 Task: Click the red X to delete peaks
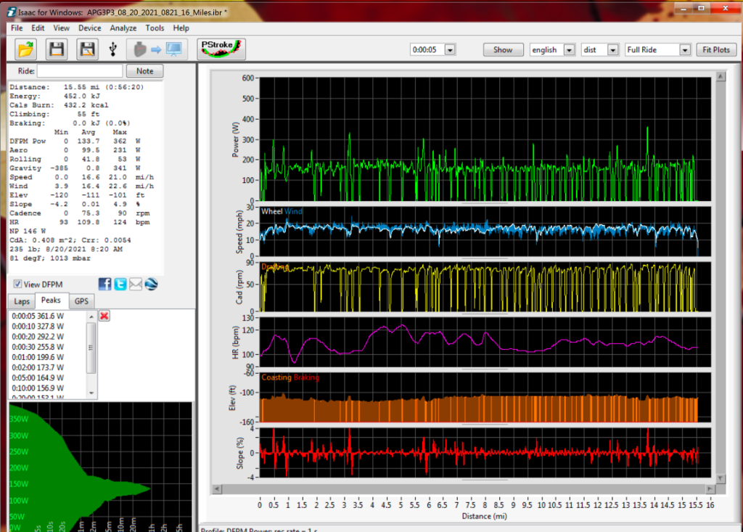coord(103,316)
